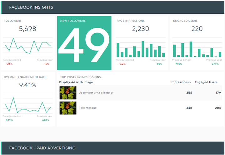Click Engagement Rate previous year 687%

46,120
